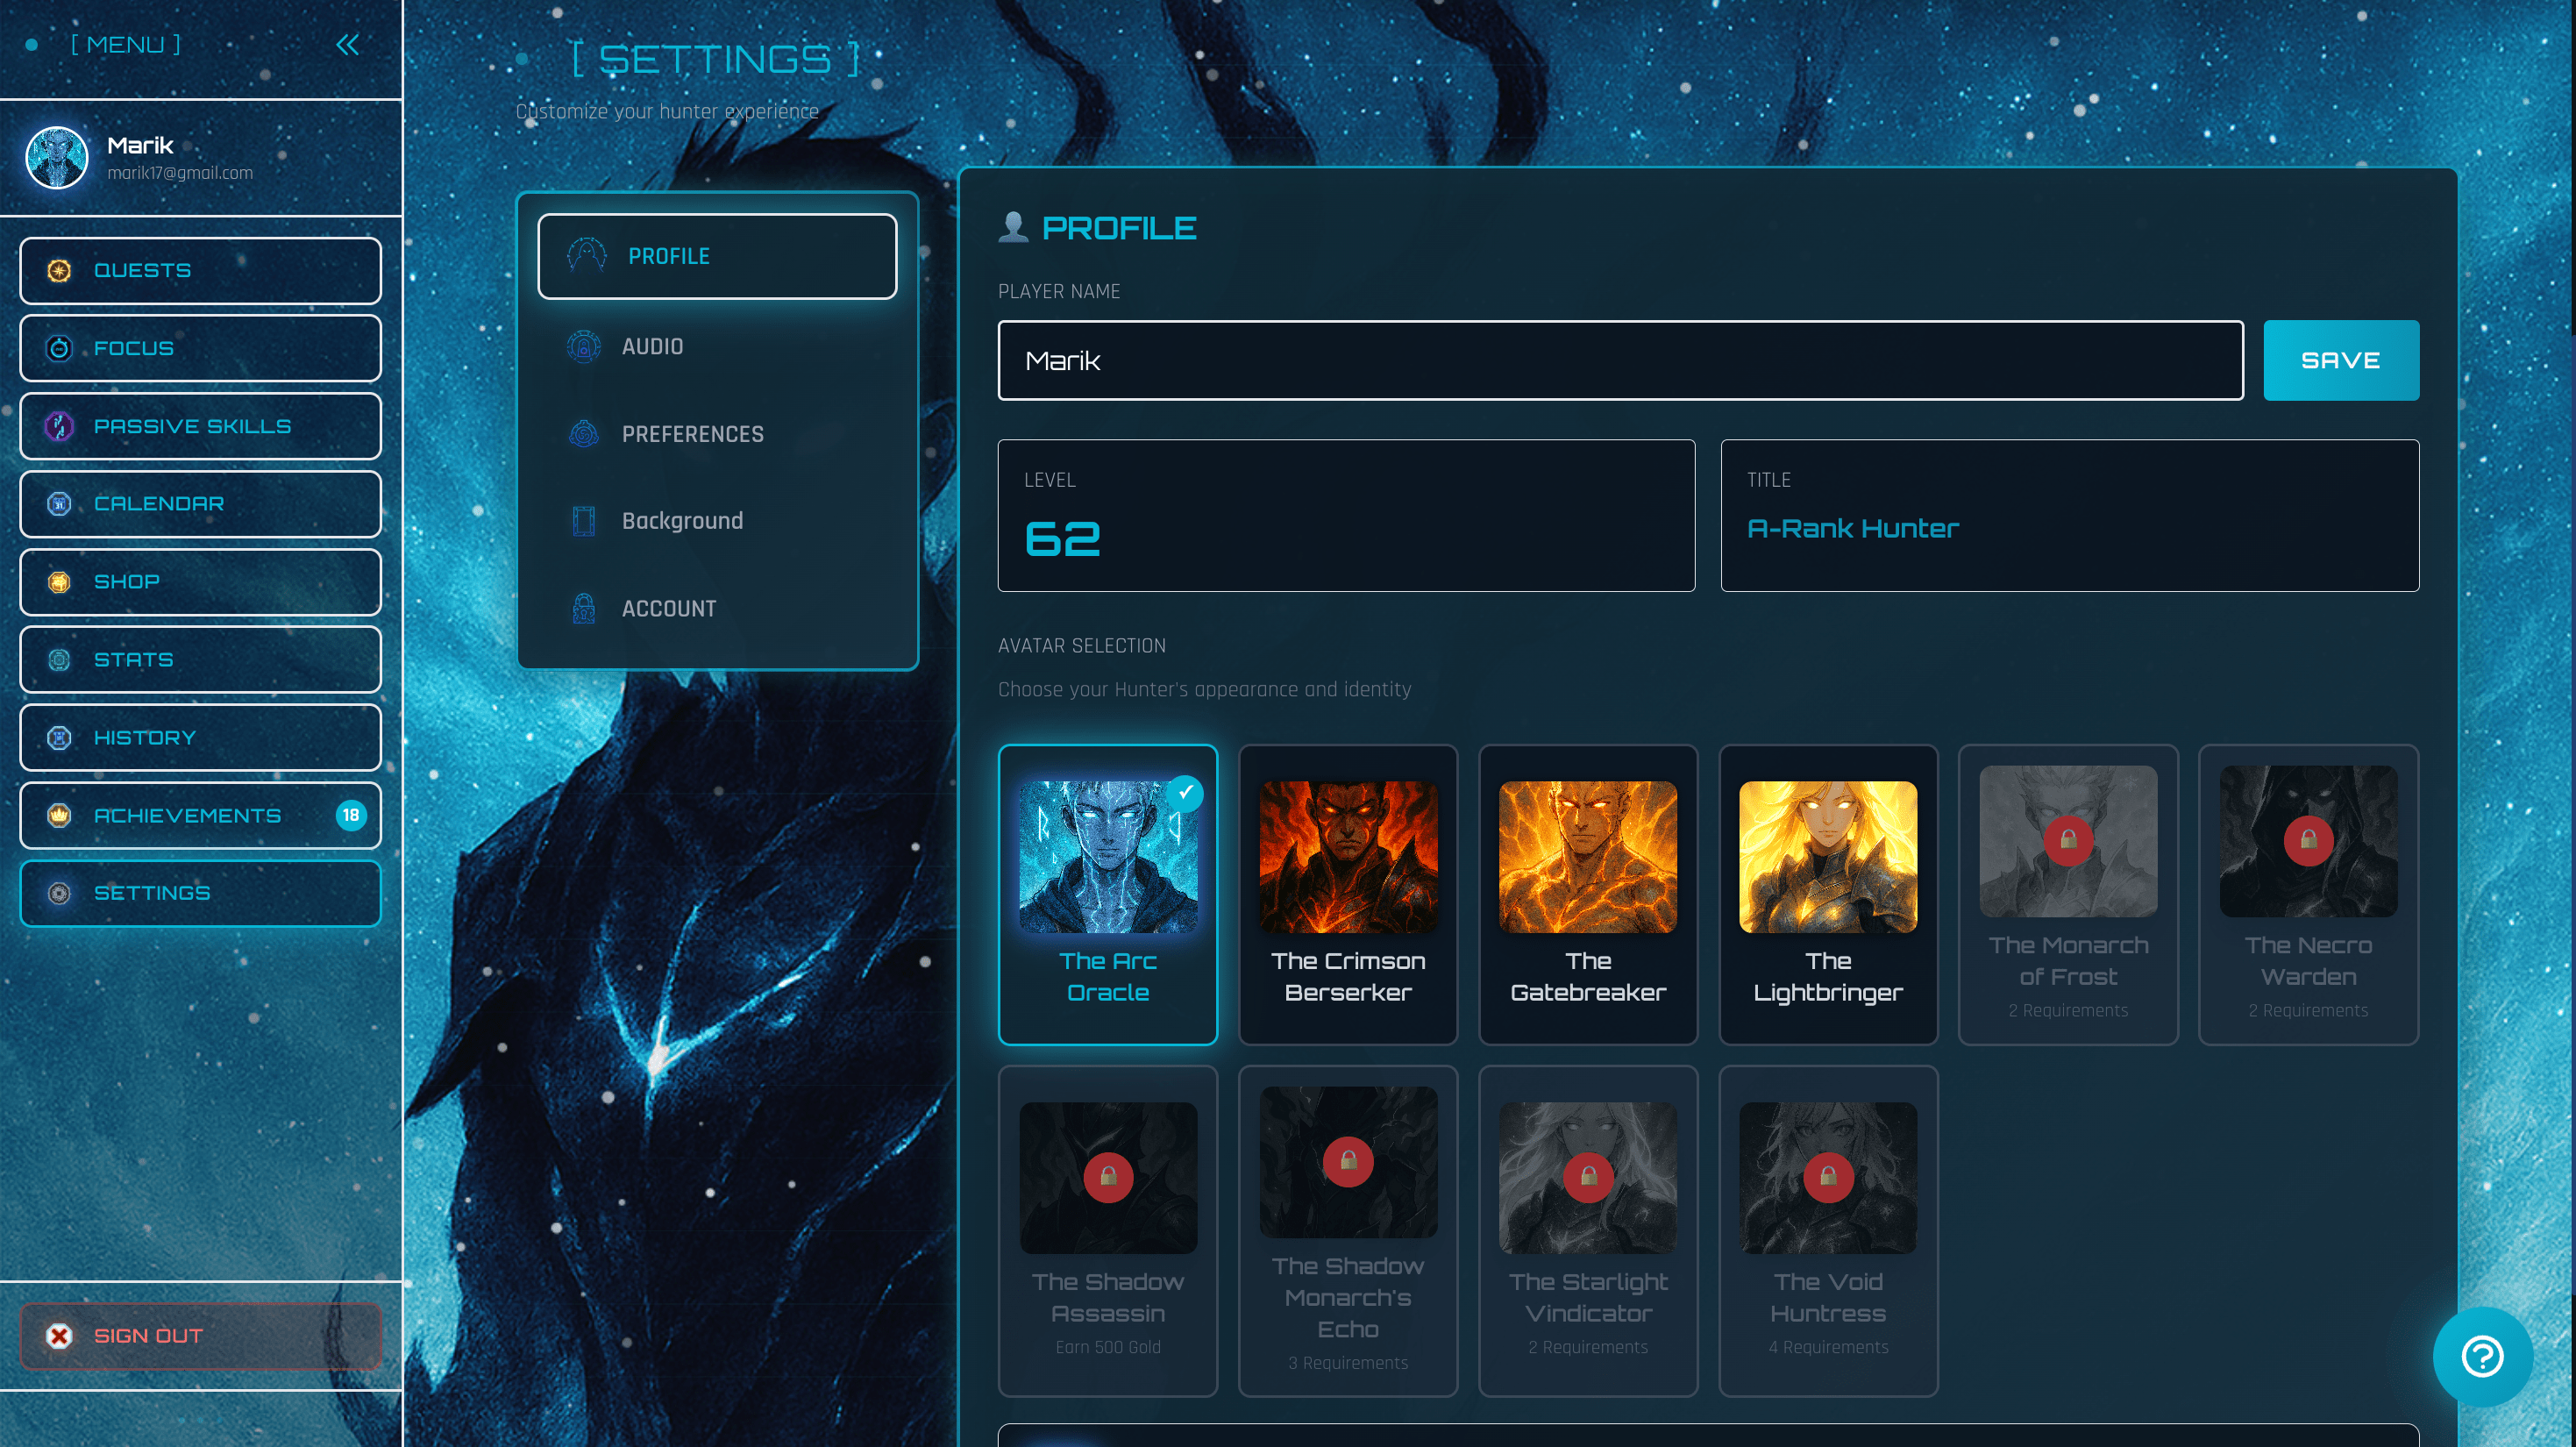This screenshot has height=1447, width=2576.
Task: Select The Gatebreaker avatar
Action: click(x=1587, y=895)
